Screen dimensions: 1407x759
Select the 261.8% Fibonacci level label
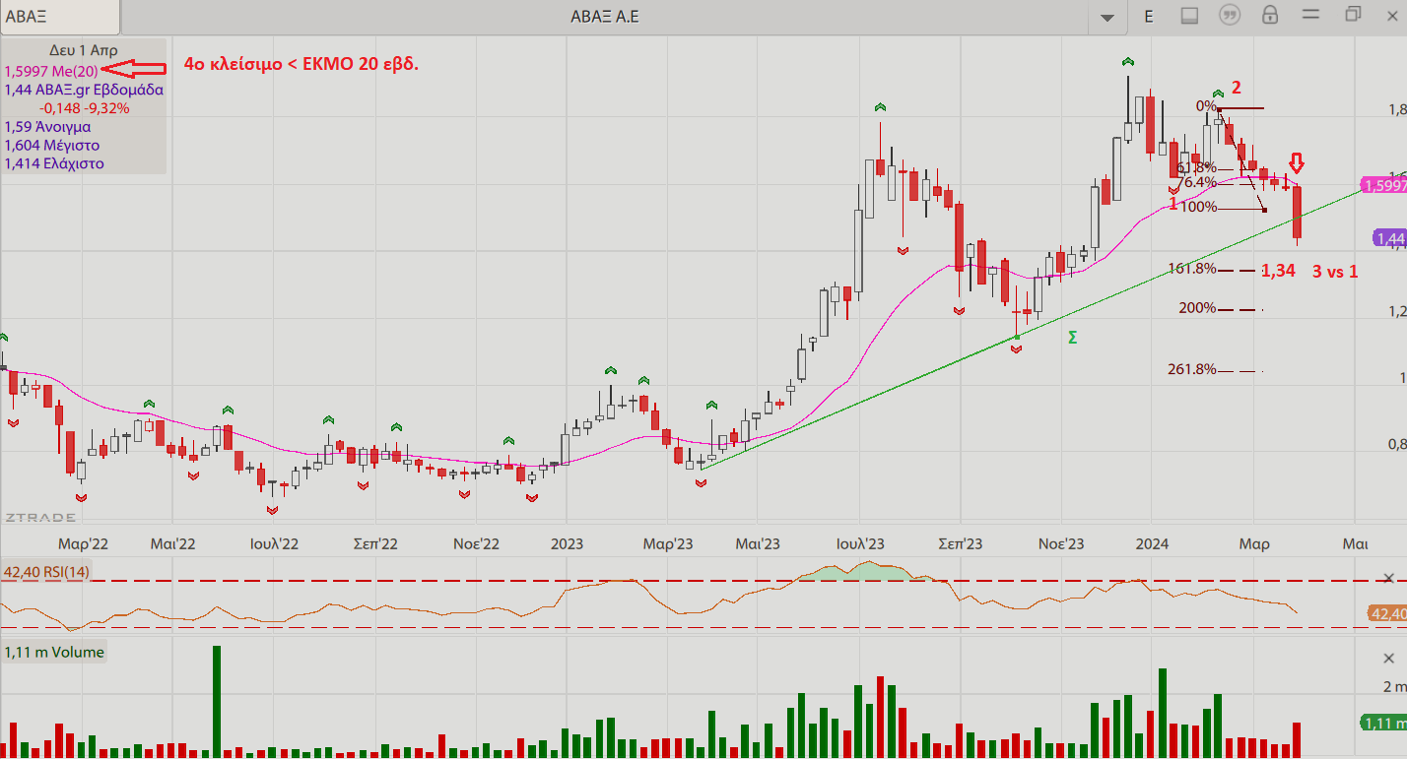pyautogui.click(x=1192, y=369)
